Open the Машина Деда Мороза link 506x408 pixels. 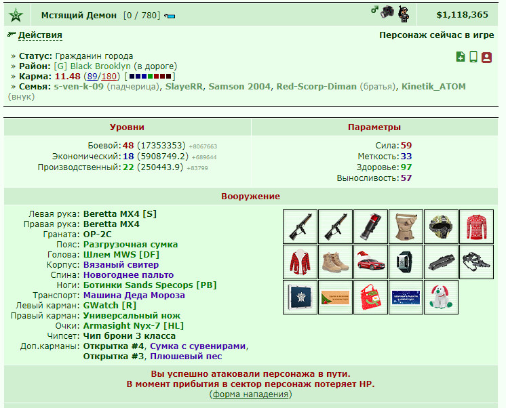pos(134,295)
